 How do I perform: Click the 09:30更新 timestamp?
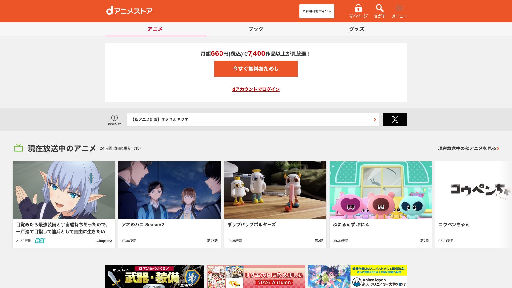[x=340, y=241]
